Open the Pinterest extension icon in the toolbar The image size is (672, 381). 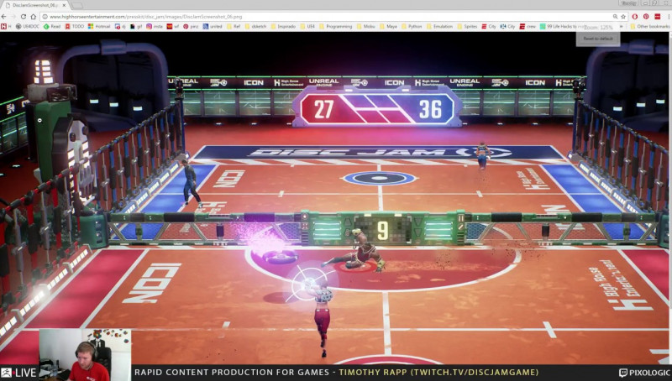[x=646, y=17]
